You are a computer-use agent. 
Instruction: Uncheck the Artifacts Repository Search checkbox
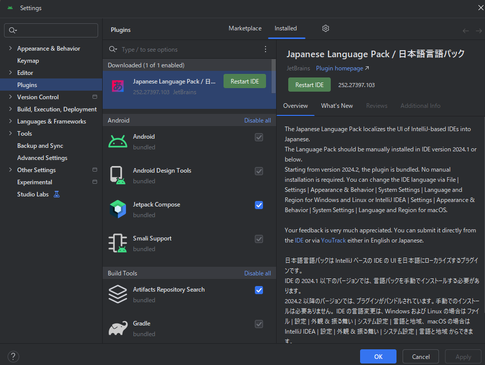259,290
